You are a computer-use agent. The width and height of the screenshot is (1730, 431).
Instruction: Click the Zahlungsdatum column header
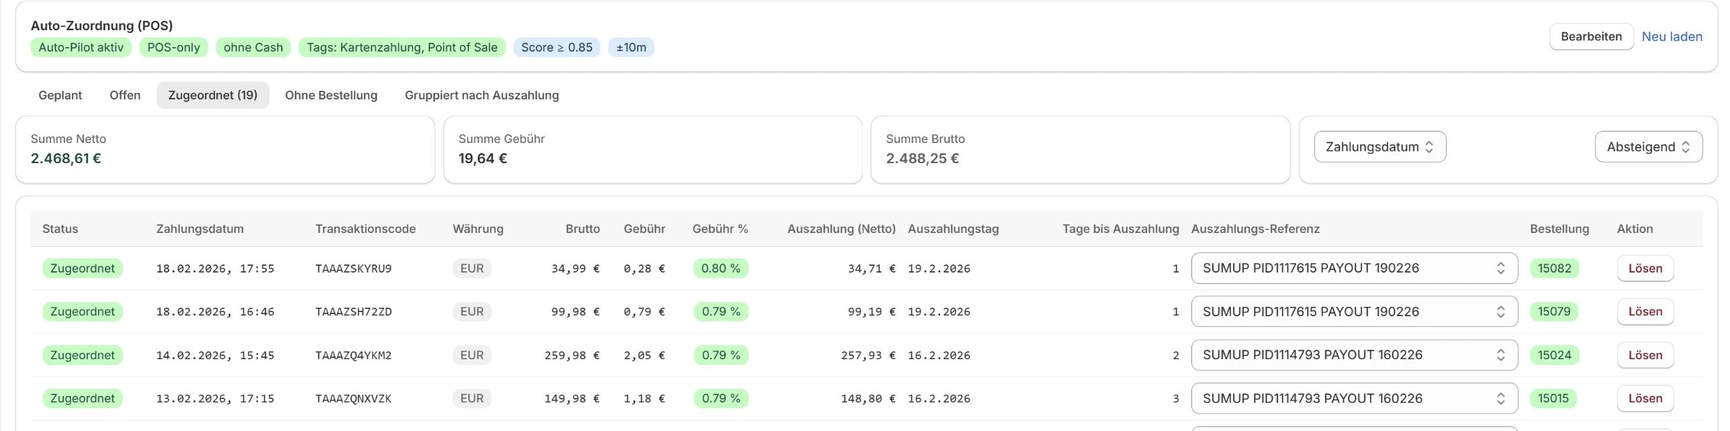[200, 229]
